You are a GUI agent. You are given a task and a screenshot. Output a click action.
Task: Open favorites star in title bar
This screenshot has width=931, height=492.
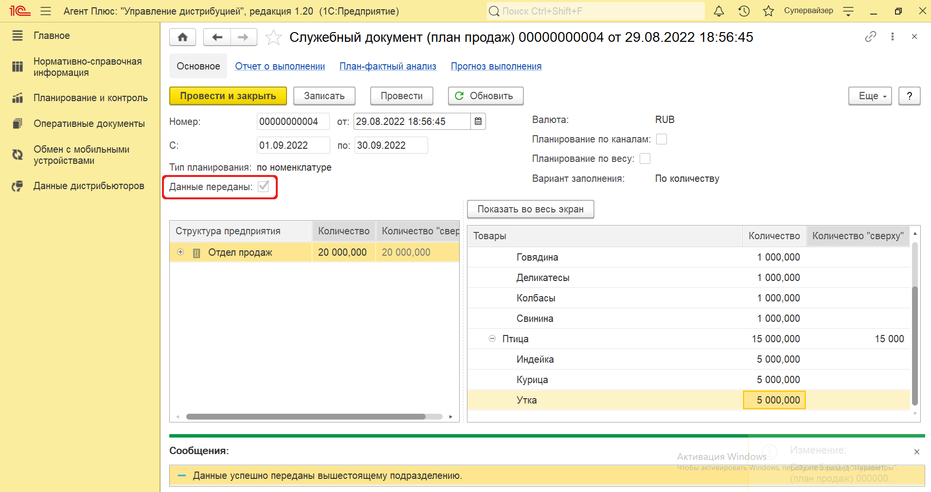pyautogui.click(x=769, y=11)
